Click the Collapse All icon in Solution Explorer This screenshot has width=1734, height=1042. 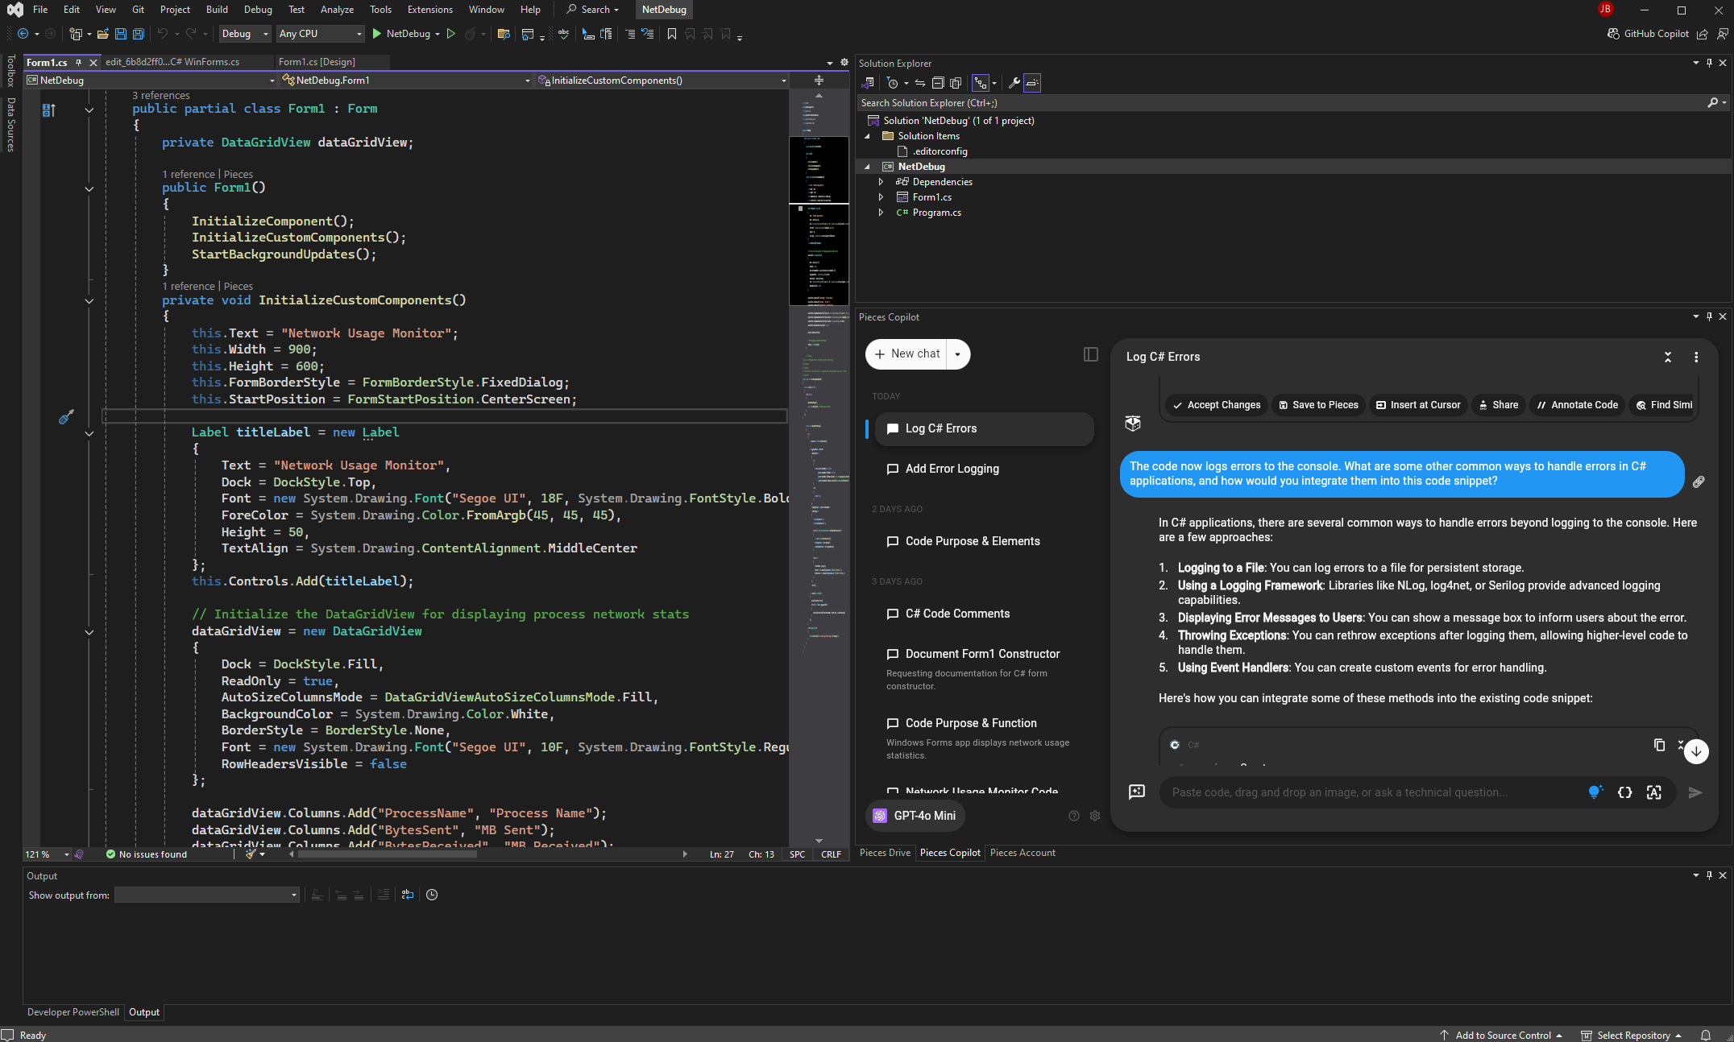938,83
